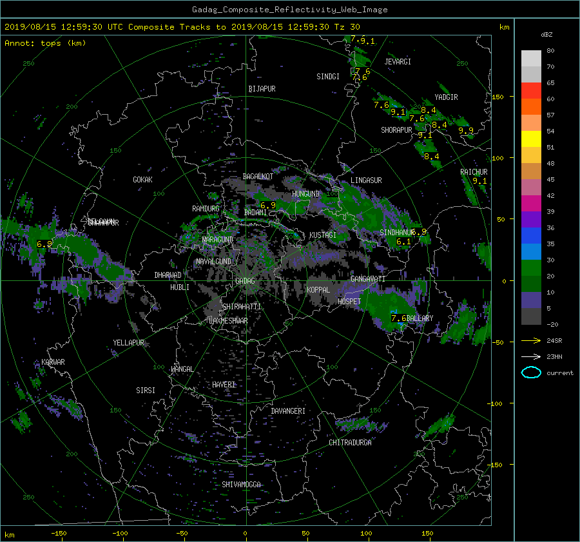The height and width of the screenshot is (542, 580).
Task: Click the dBZ legend heading
Action: [546, 35]
